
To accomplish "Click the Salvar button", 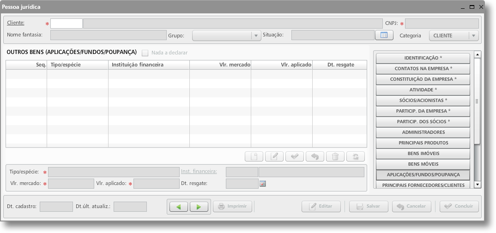I will (x=369, y=206).
